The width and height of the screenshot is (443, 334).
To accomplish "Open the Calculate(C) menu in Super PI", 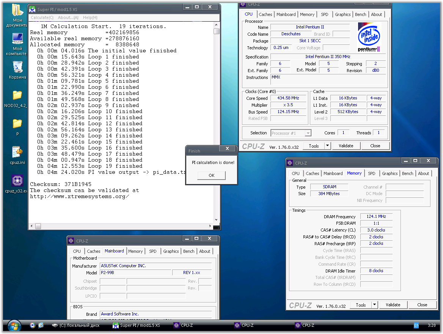I will point(42,17).
